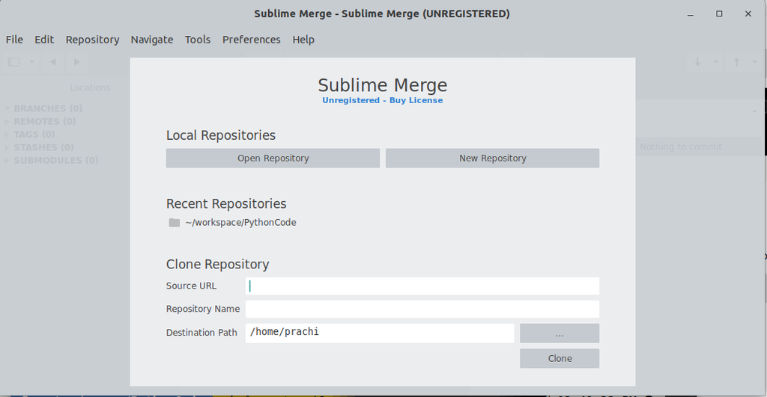Open the Pull options dropdown arrow

(x=715, y=62)
